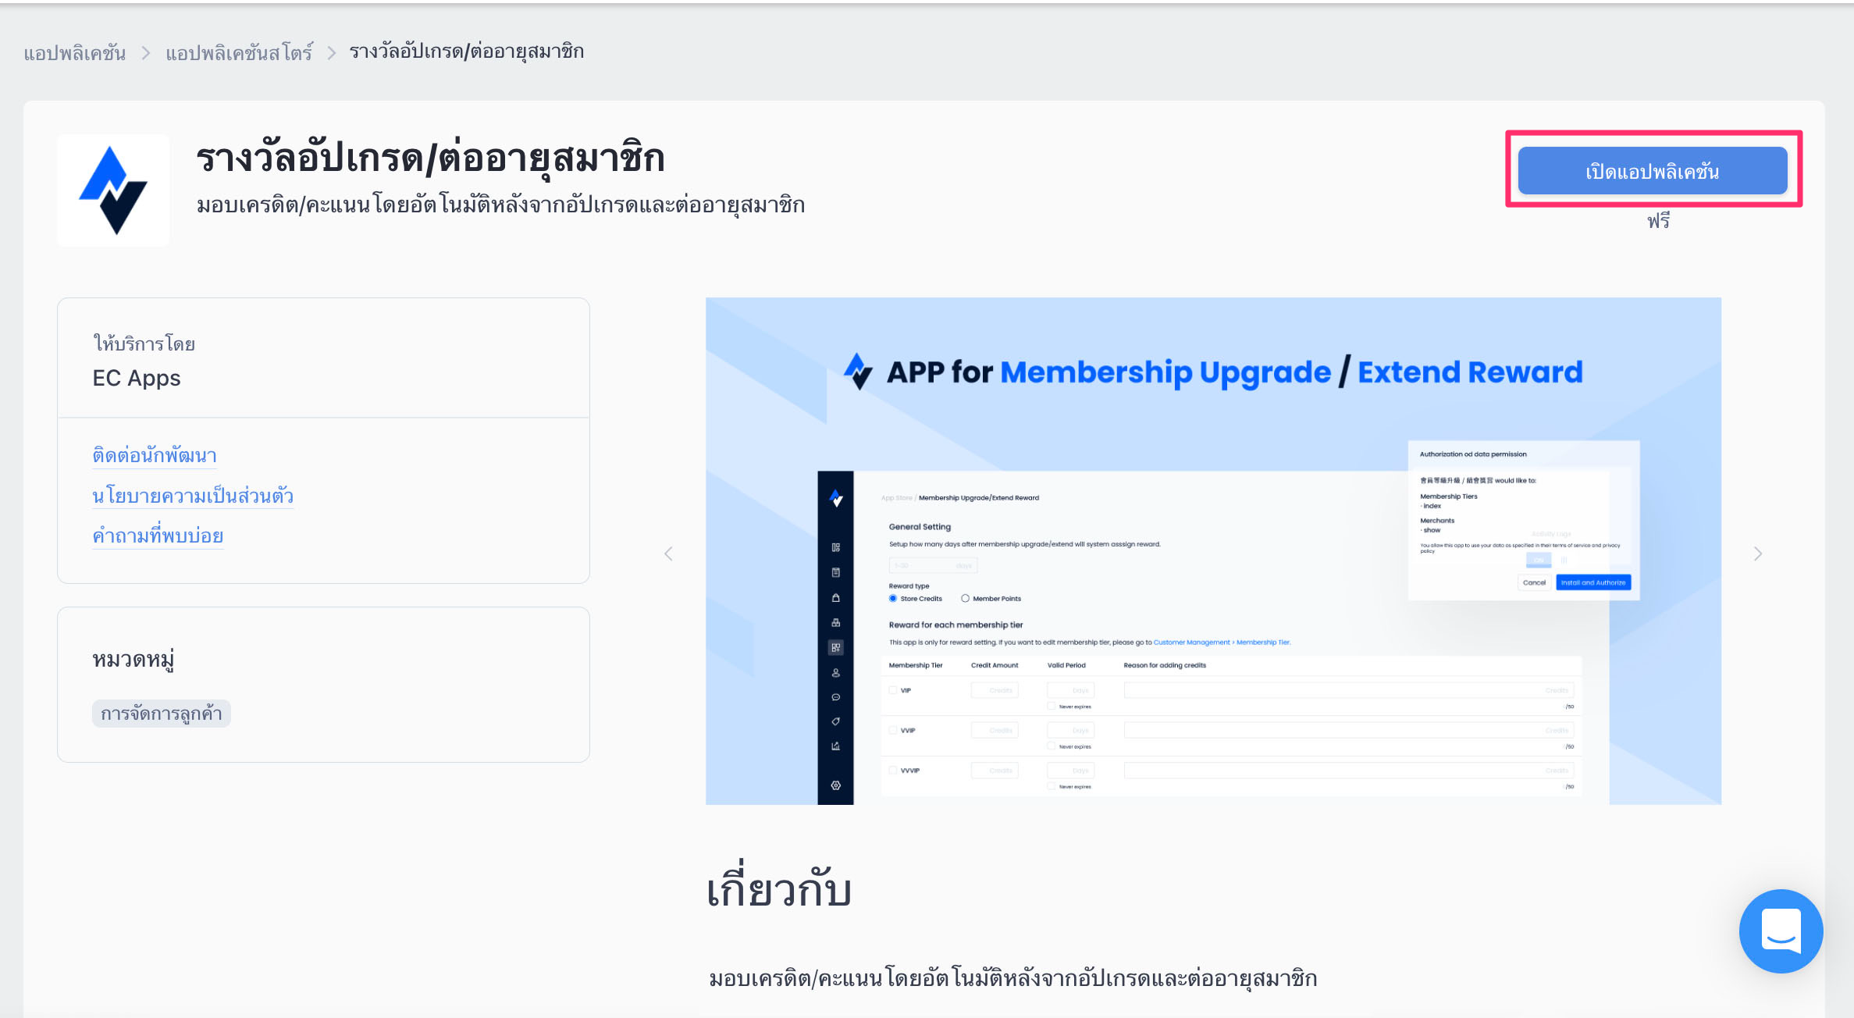
Task: Show next carousel image with right arrow
Action: (x=1758, y=553)
